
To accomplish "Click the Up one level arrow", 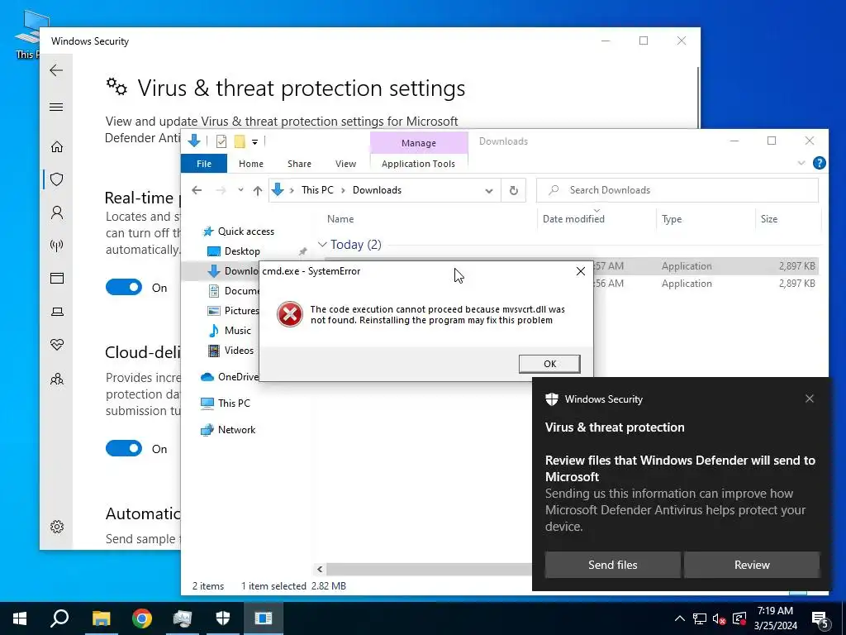I will pyautogui.click(x=258, y=190).
